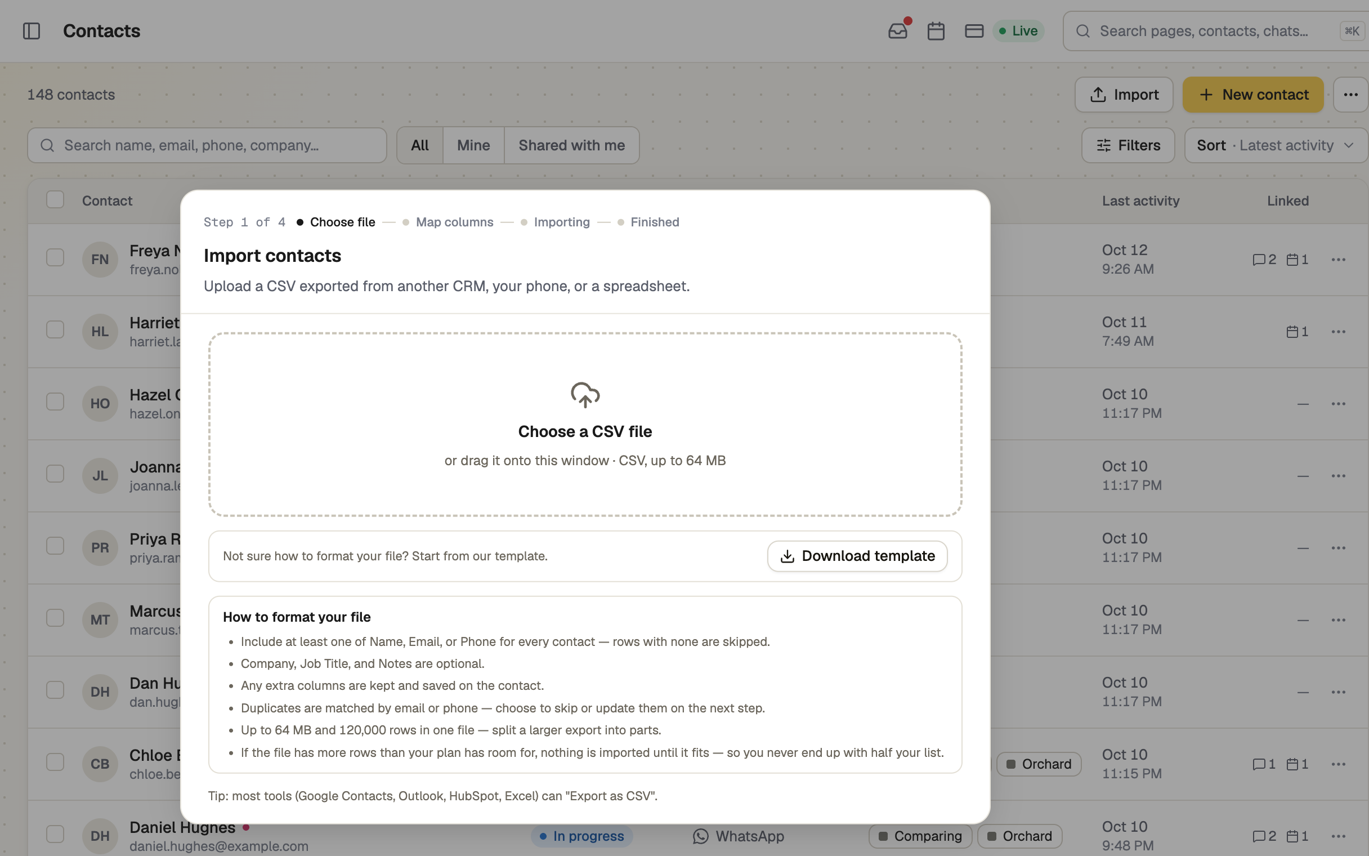Toggle the sidebar panel icon
Screen dimensions: 1369x856
(31, 30)
